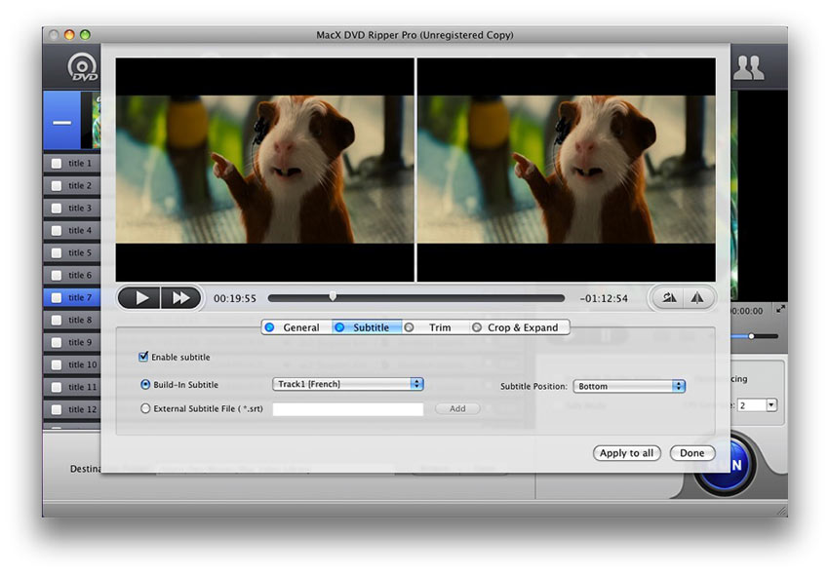829x574 pixels.
Task: Tick the checkbox for title 7
Action: (x=57, y=297)
